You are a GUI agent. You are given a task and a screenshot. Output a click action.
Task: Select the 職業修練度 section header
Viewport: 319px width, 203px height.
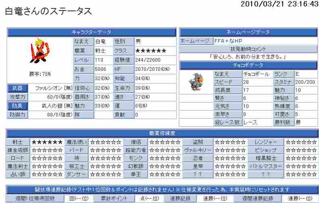point(162,133)
